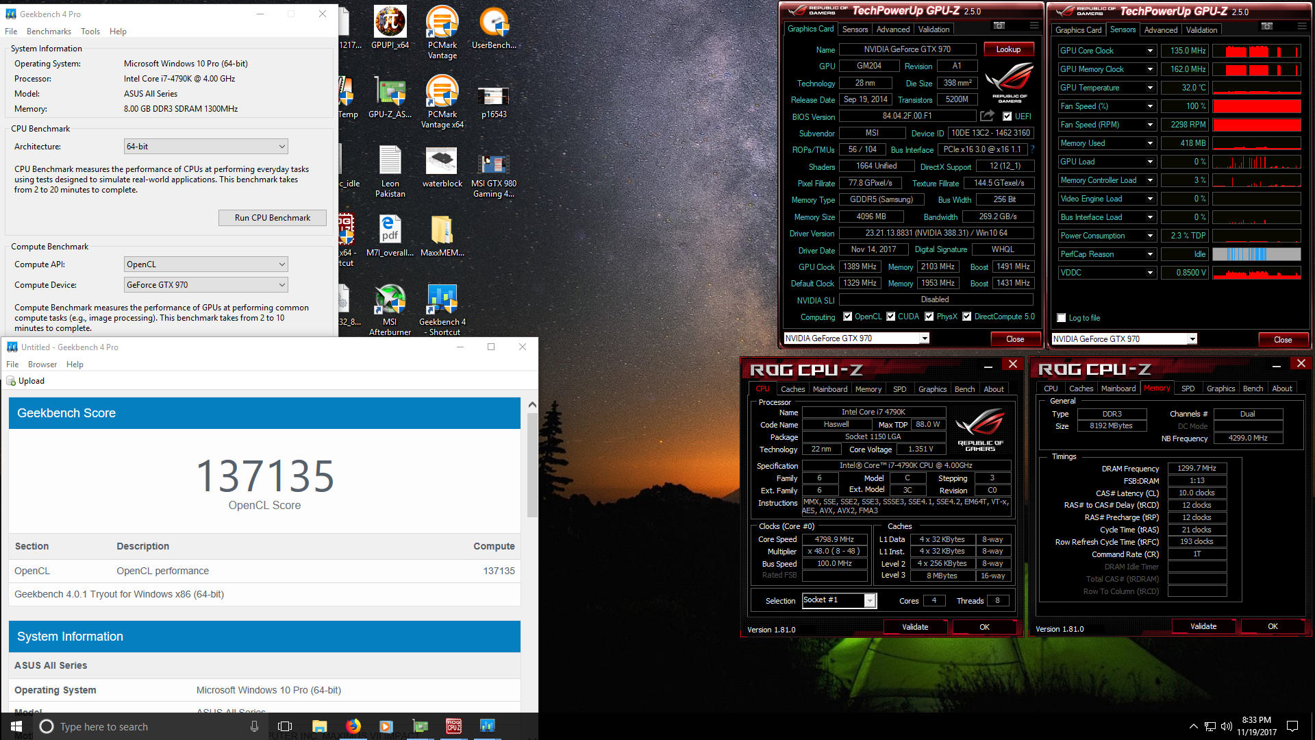Click the screenshot camera icon in Graphics Card GPU-Z

point(999,25)
